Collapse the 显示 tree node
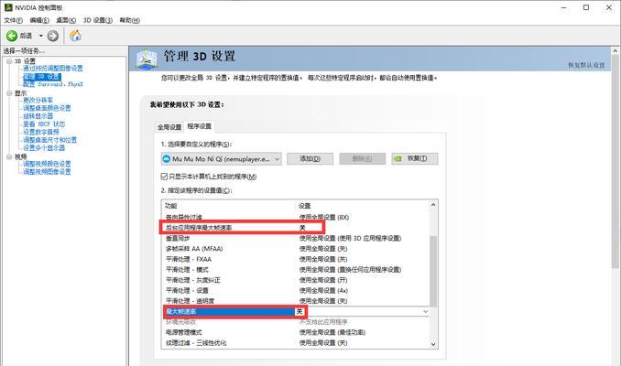621x366 pixels. pyautogui.click(x=9, y=93)
